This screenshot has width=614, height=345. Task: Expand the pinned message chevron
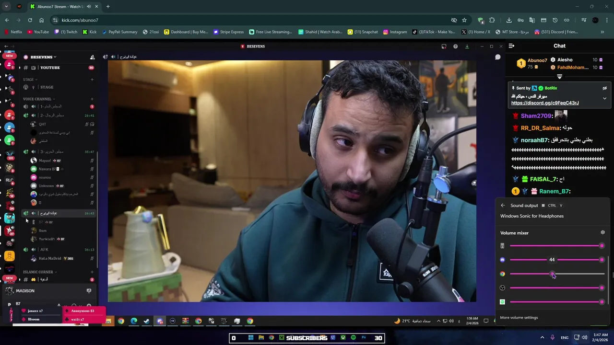[604, 98]
